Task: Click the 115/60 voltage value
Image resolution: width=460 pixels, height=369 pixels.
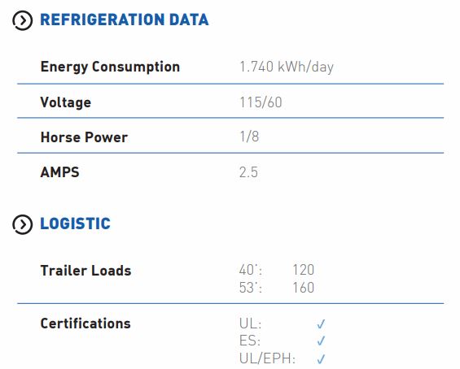Action: 261,102
